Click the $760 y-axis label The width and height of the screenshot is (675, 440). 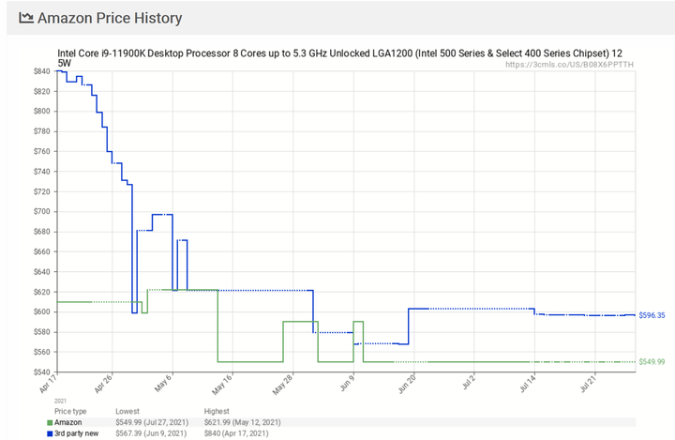[x=42, y=151]
